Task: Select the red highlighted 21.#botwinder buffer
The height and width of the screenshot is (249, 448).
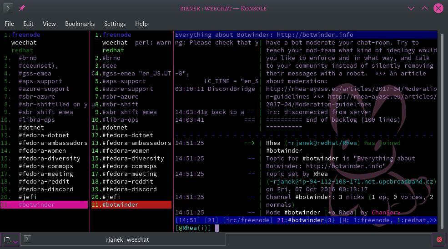Action: tap(131, 204)
